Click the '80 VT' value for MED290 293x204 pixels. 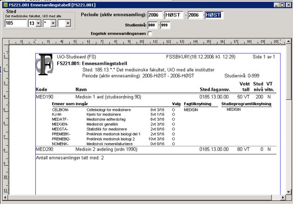tap(243, 149)
